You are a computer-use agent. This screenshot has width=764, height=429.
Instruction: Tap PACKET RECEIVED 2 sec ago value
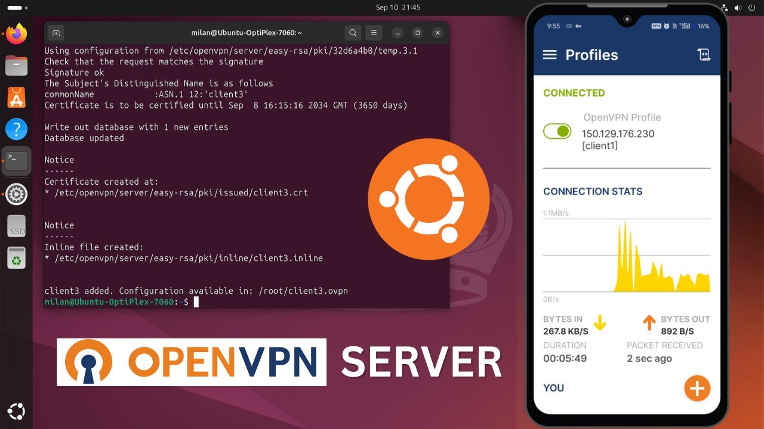click(649, 359)
